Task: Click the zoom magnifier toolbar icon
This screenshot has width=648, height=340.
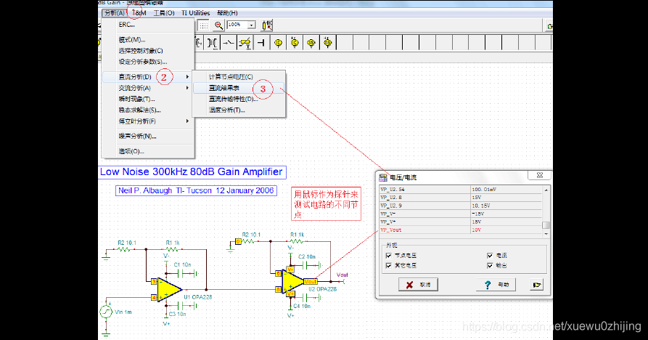Action: pos(218,25)
